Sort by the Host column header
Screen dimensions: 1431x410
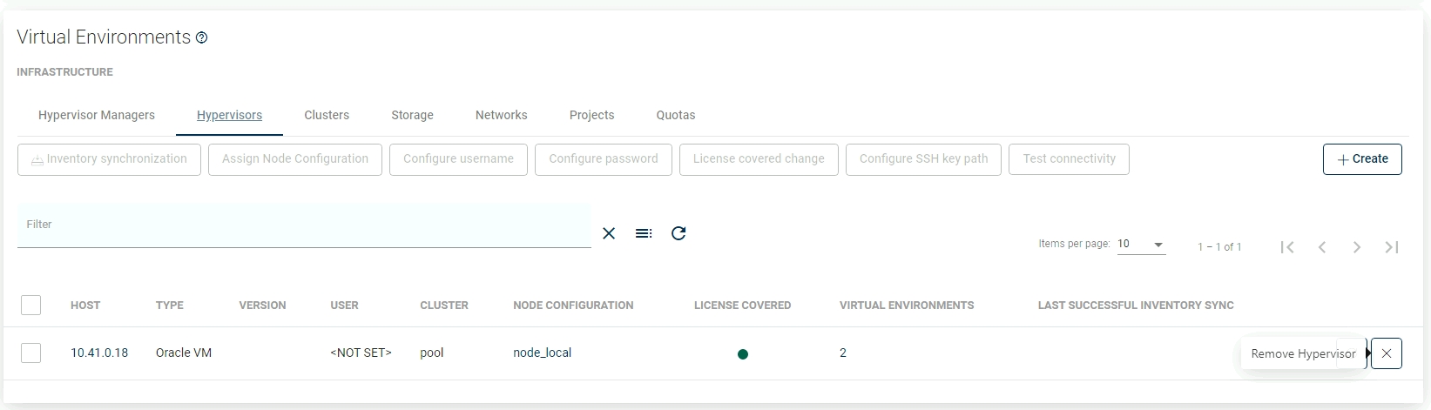85,306
